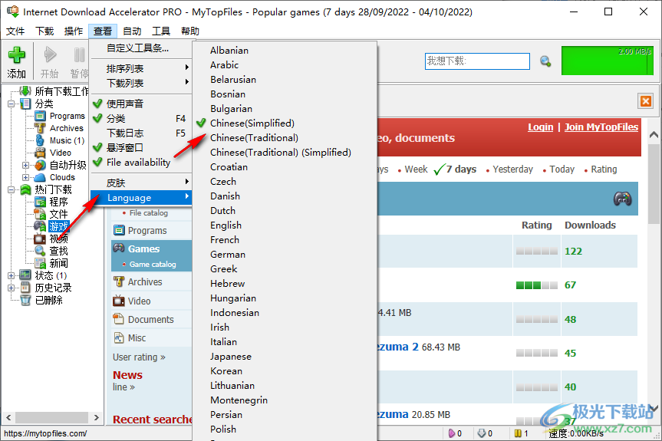Click 自定义工具条 menu entry
Viewport: 662px width, 441px height.
[141, 48]
